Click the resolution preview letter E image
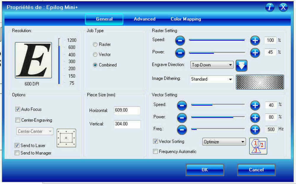296x184 pixels. click(33, 60)
